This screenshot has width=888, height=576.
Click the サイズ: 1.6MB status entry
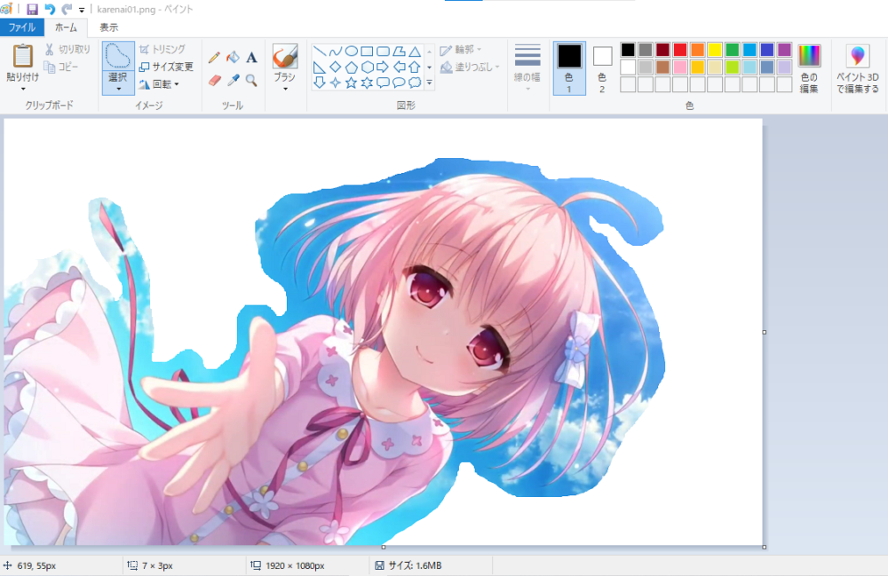pyautogui.click(x=408, y=565)
